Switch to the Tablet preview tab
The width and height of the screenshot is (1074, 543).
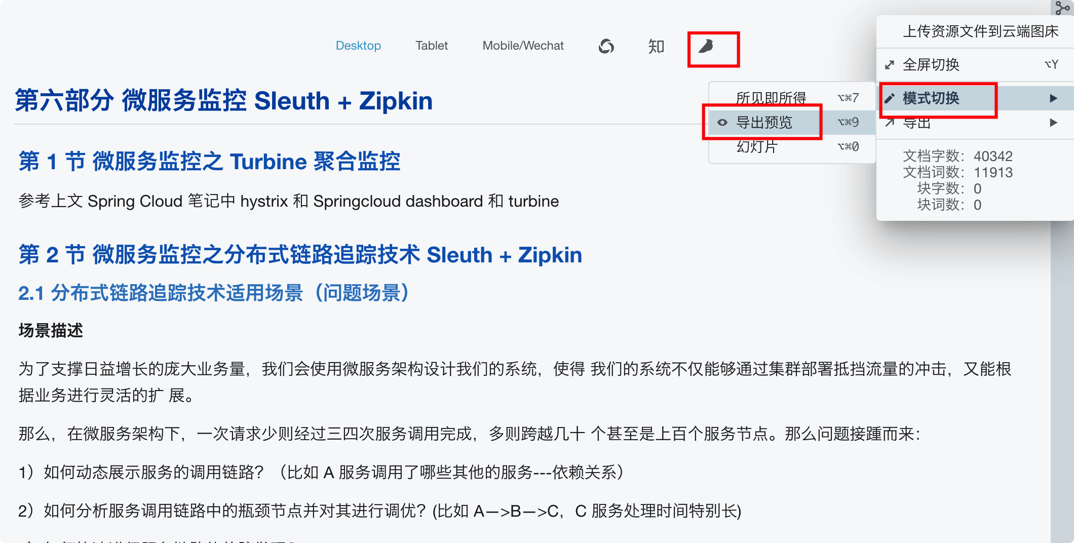[432, 46]
